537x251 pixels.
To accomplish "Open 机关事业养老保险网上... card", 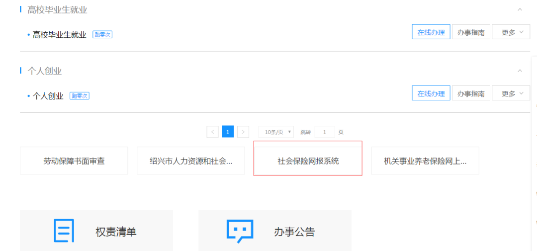I will click(x=425, y=161).
